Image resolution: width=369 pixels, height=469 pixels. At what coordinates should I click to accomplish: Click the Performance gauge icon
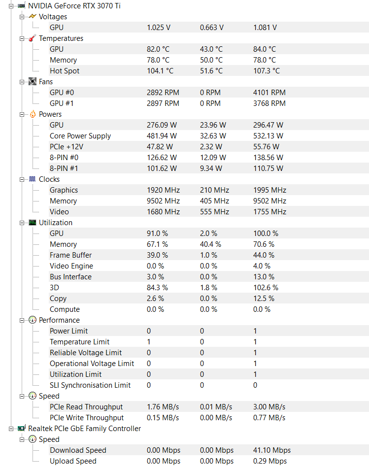click(x=33, y=320)
